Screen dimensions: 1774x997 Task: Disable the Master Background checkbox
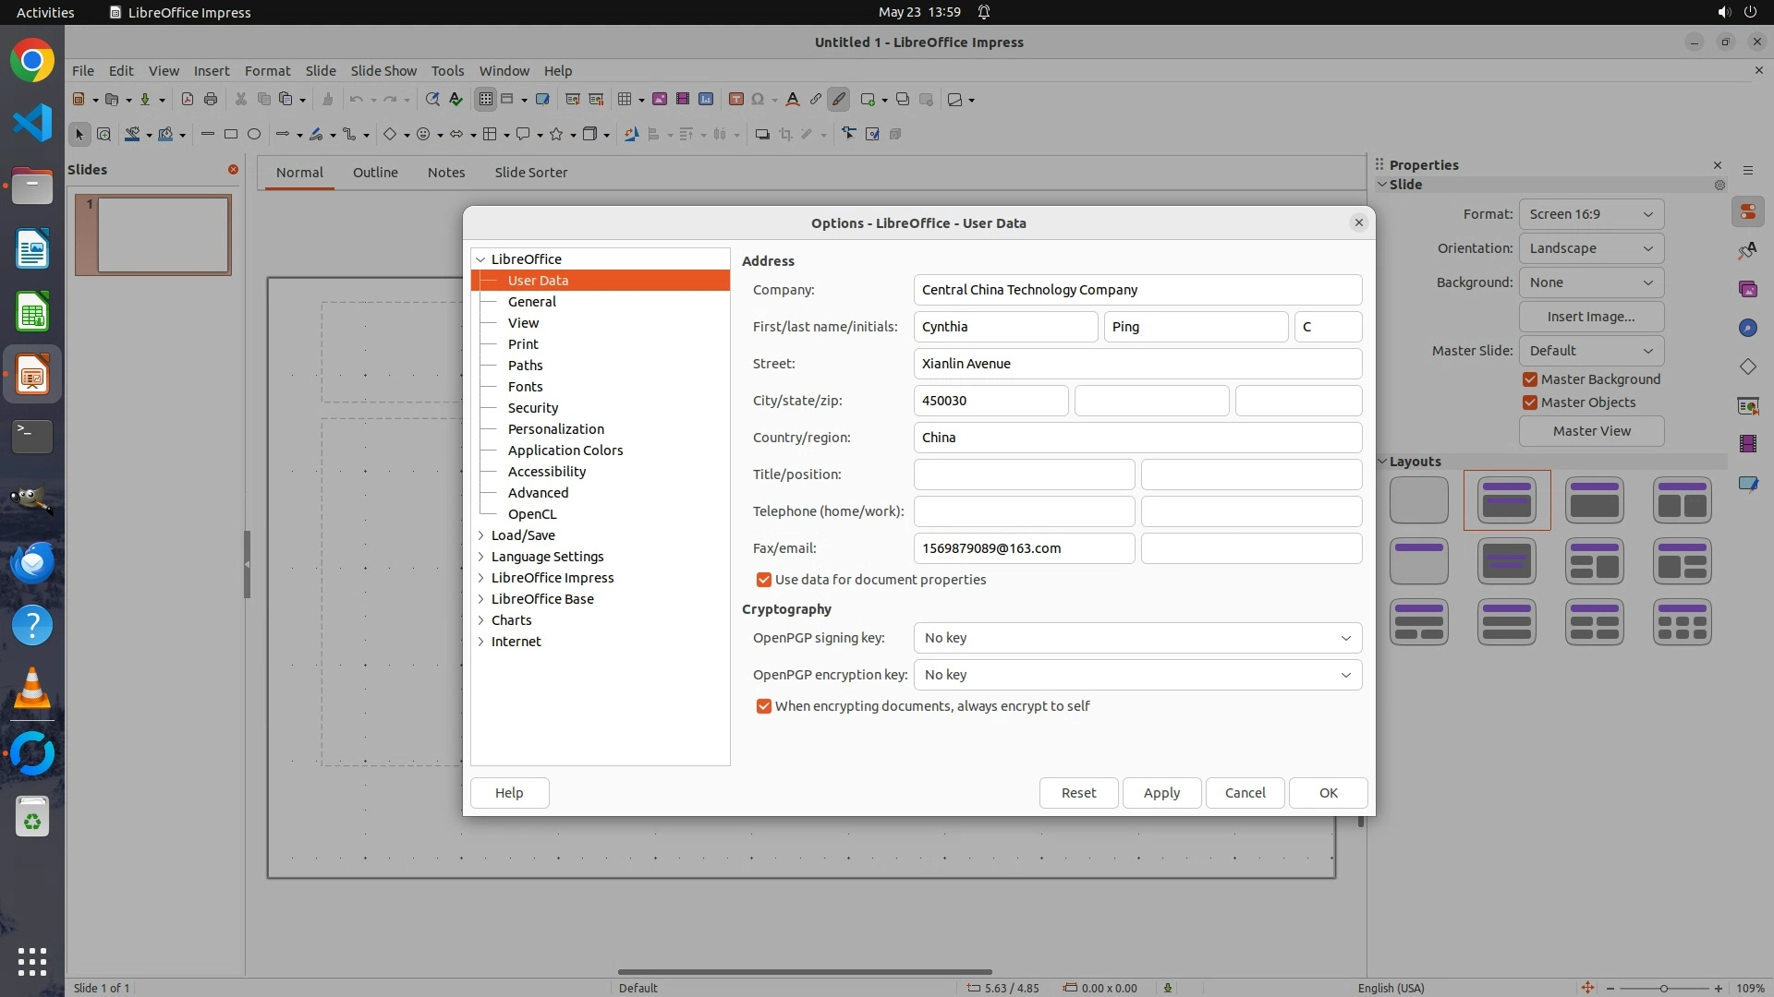pos(1530,379)
